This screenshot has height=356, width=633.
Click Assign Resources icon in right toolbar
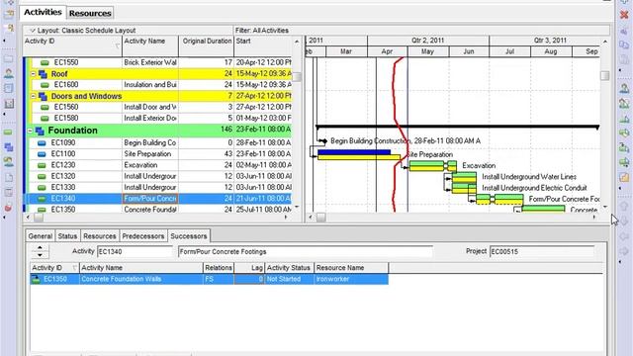[624, 88]
